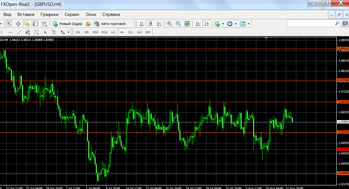
Task: Switch timeframe to W1
Action: click(x=139, y=32)
